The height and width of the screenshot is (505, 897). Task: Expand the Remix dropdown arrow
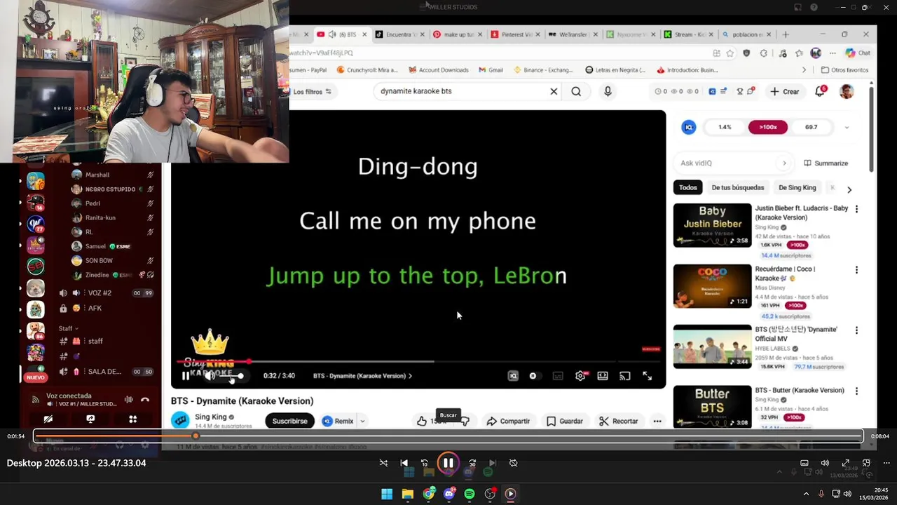(x=362, y=421)
